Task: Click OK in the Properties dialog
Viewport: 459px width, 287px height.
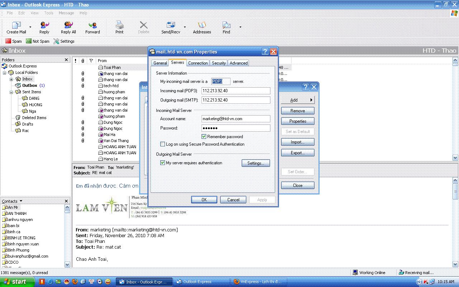Action: pyautogui.click(x=204, y=200)
